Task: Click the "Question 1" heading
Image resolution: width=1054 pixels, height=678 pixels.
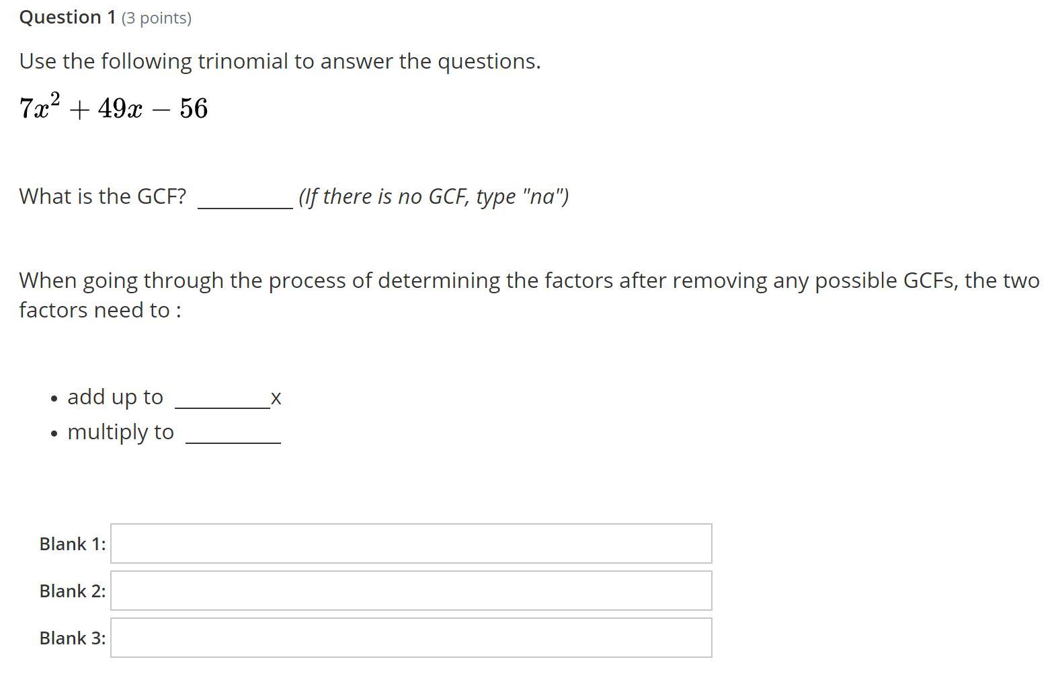Action: pos(67,17)
